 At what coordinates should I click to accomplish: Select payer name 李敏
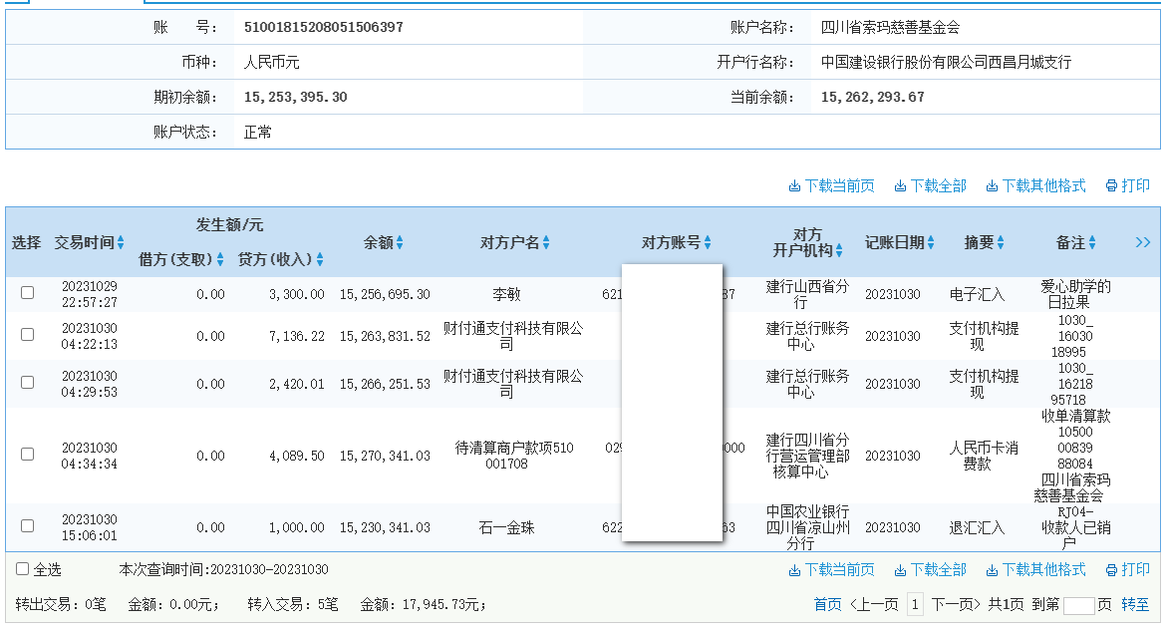pyautogui.click(x=506, y=295)
